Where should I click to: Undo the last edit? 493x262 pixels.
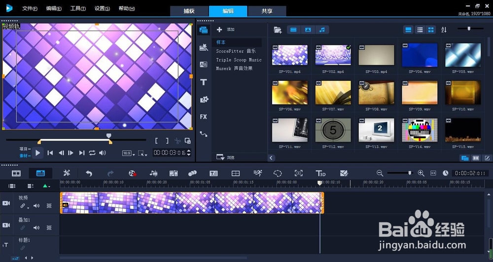(89, 173)
